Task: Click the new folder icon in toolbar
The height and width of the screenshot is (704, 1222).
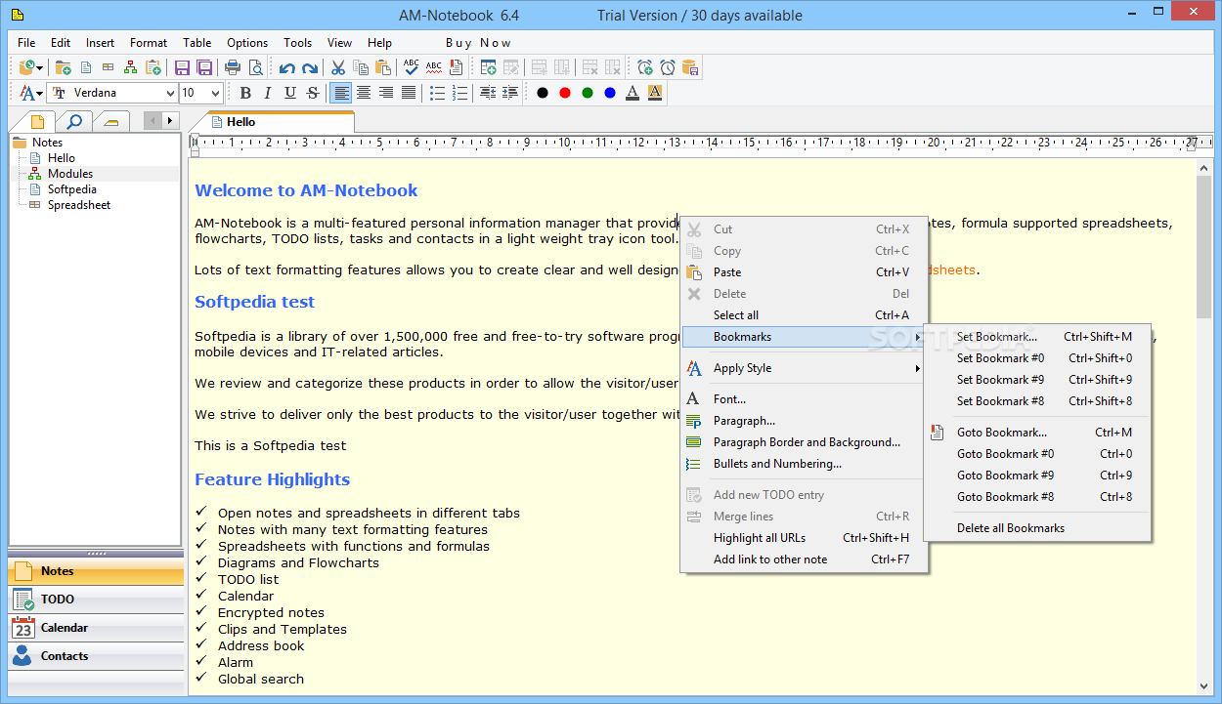Action: coord(64,67)
